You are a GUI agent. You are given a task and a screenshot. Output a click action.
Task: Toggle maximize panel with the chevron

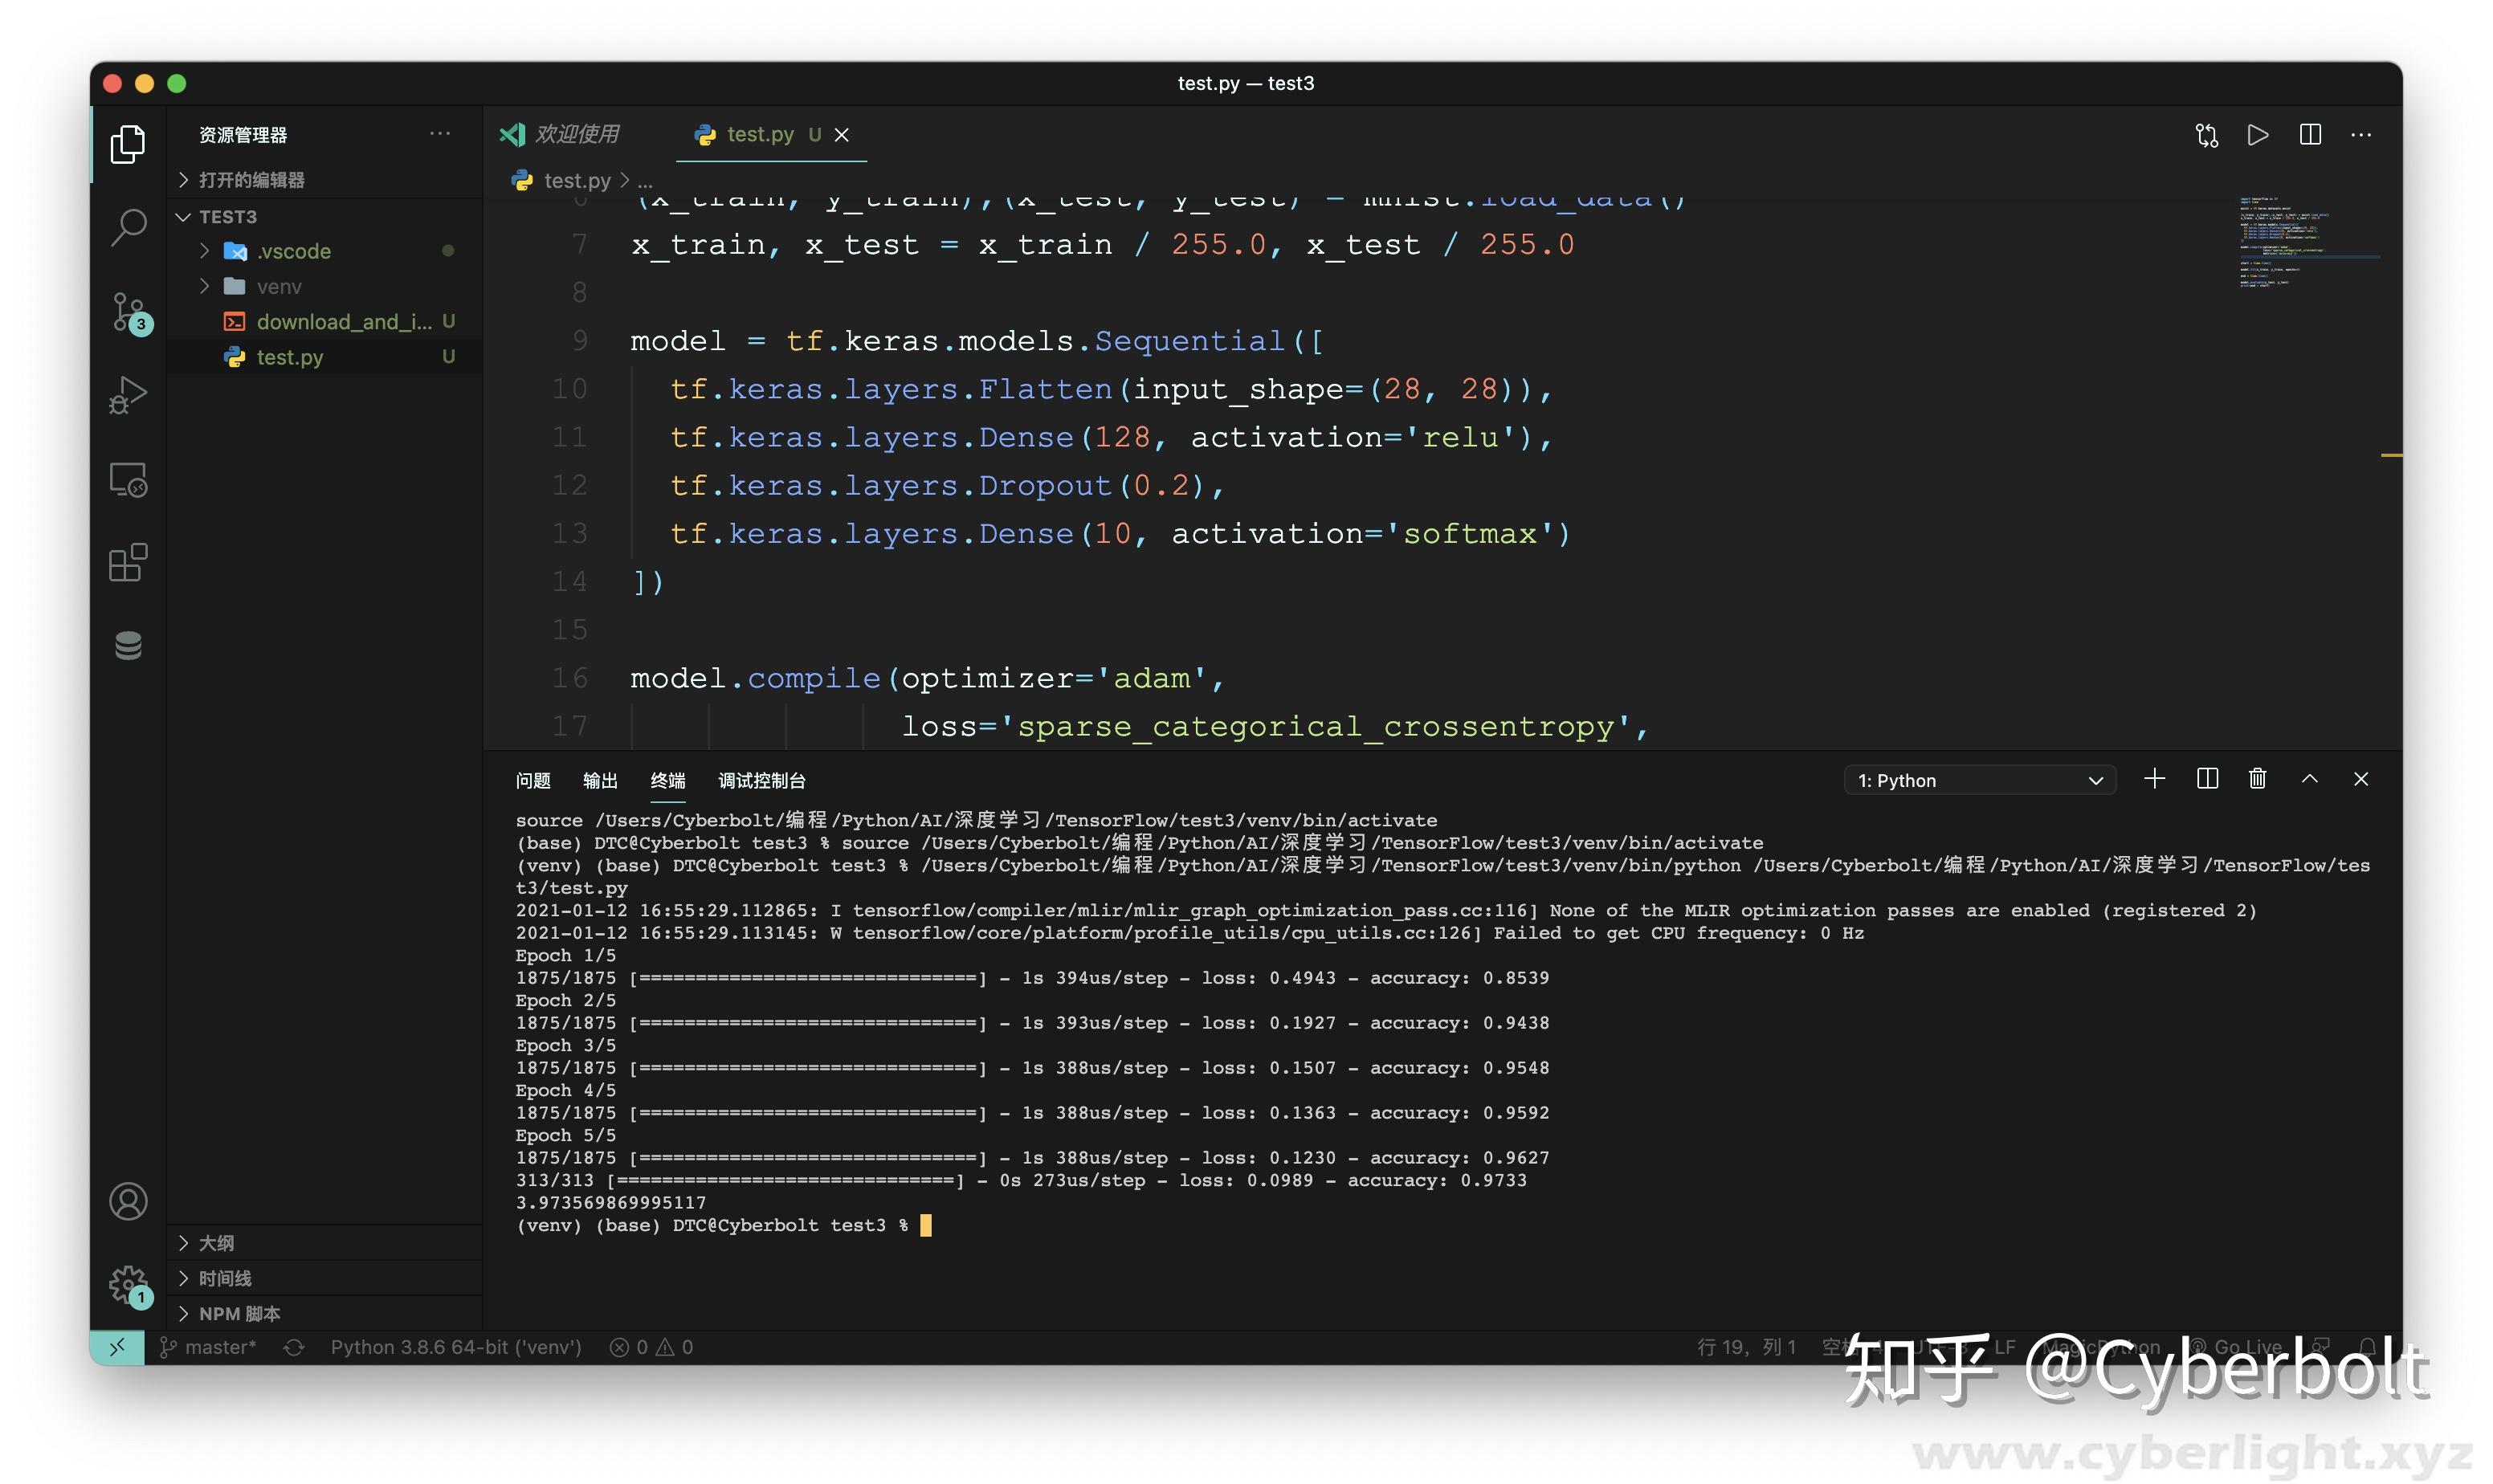[x=2309, y=779]
